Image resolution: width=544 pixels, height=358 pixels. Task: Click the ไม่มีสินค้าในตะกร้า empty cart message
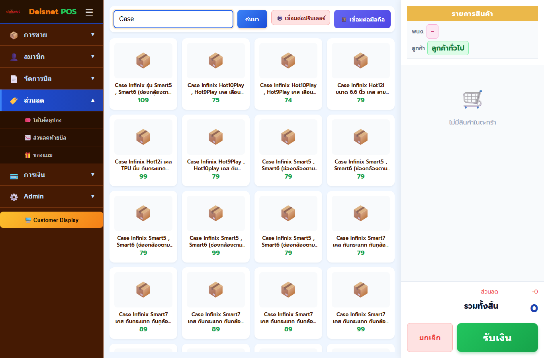[x=472, y=123]
